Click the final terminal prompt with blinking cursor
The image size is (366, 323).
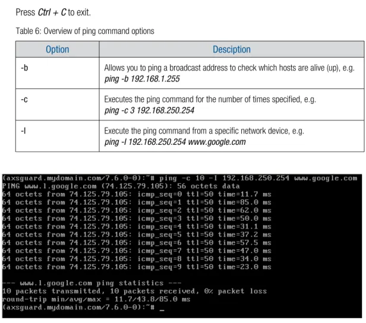coord(83,308)
